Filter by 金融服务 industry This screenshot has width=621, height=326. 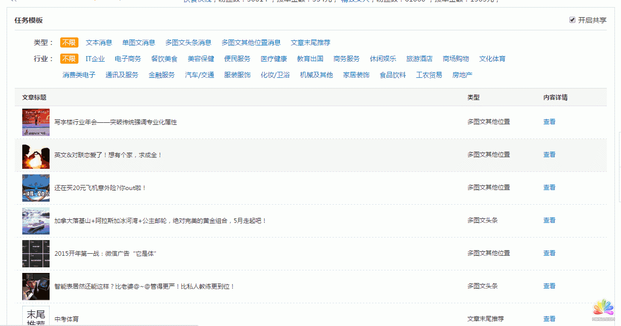pyautogui.click(x=162, y=74)
